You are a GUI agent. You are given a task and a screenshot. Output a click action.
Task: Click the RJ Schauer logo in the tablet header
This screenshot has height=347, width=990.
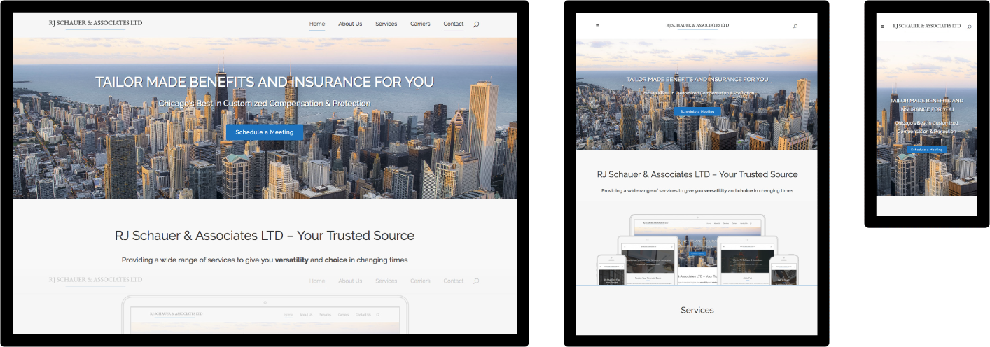[x=697, y=25]
